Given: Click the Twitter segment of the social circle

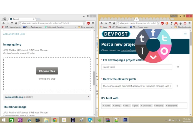Looking at the screenshot, I should (x=164, y=38).
